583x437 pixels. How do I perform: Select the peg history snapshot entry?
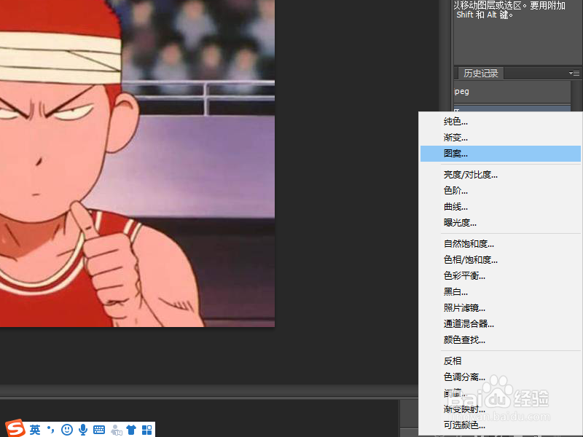point(512,92)
